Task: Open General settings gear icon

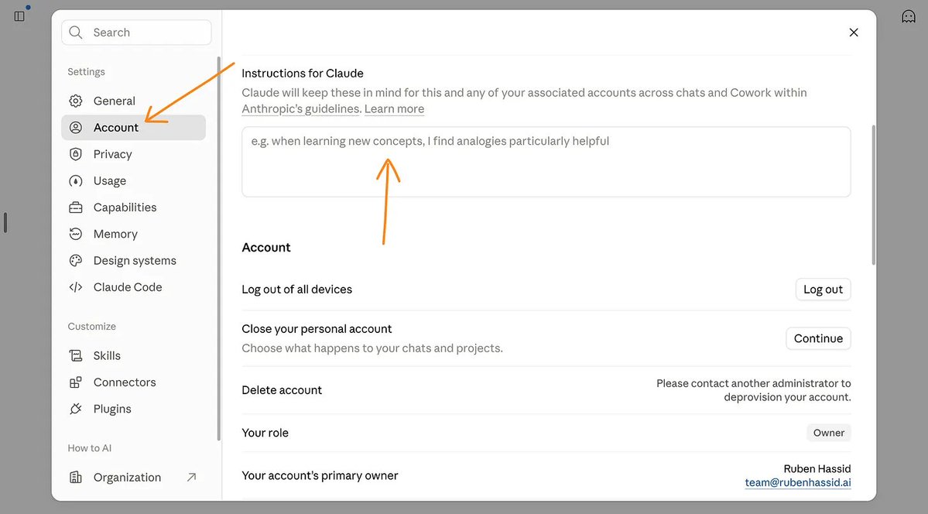Action: (76, 101)
